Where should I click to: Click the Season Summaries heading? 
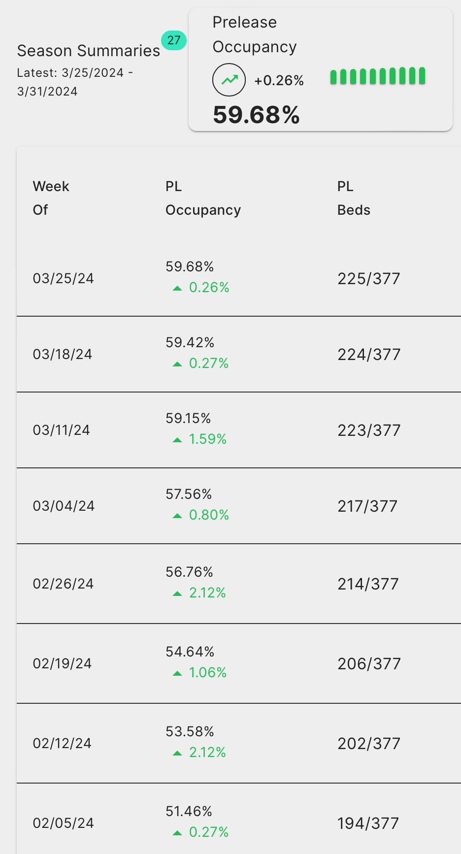tap(89, 51)
